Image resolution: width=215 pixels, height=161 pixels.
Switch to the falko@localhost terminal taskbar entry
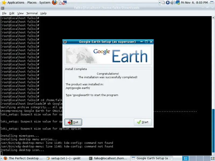pos(108,158)
